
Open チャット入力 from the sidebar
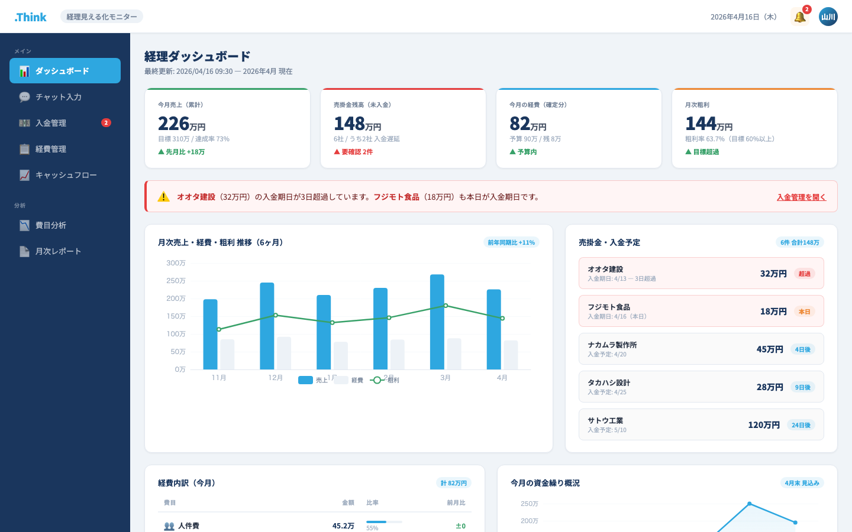coord(65,97)
